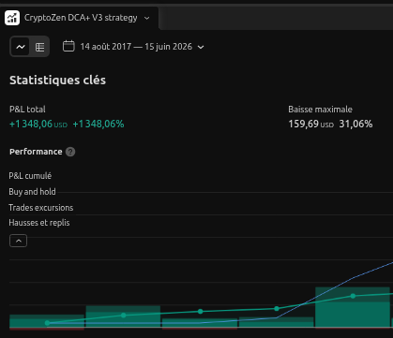Click the P&L percentage +1 348,06%
Image resolution: width=393 pixels, height=338 pixels.
pos(98,125)
